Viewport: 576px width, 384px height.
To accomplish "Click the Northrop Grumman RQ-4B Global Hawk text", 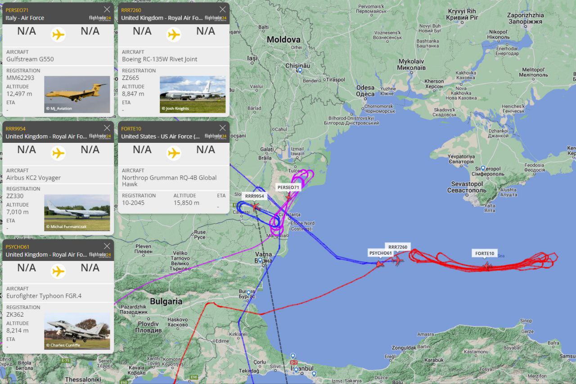I will tap(169, 181).
